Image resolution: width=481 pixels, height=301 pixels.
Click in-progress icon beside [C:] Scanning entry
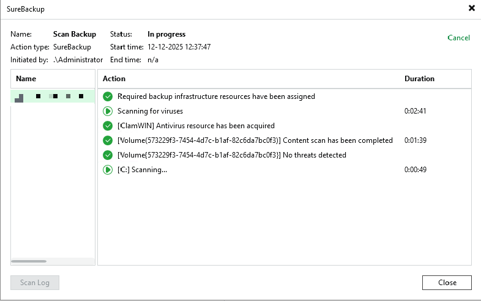[x=108, y=170]
